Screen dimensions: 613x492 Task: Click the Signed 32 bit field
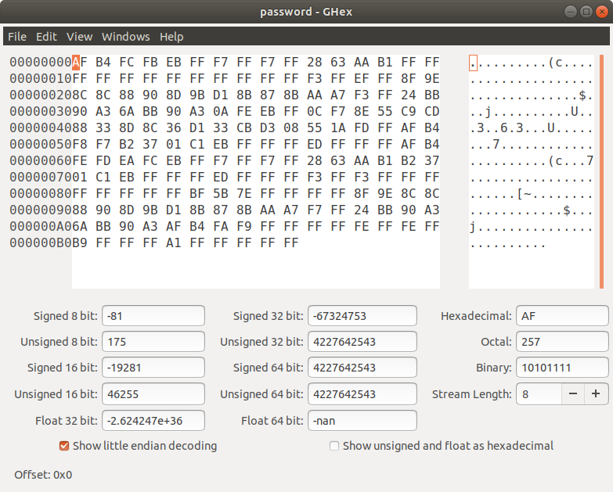362,315
